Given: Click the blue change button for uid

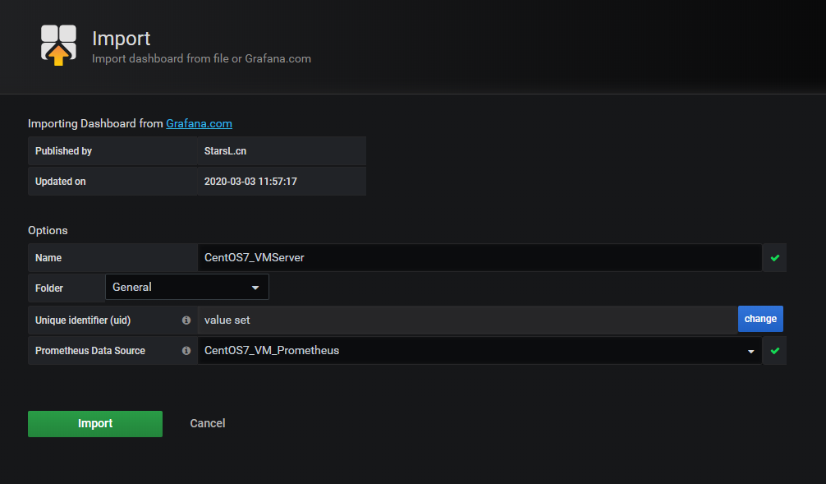Looking at the screenshot, I should [760, 319].
